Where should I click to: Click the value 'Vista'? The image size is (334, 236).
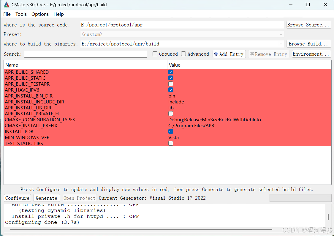[174, 138]
